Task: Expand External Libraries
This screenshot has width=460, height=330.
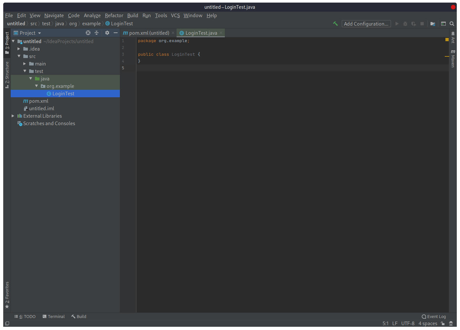Action: click(x=13, y=116)
